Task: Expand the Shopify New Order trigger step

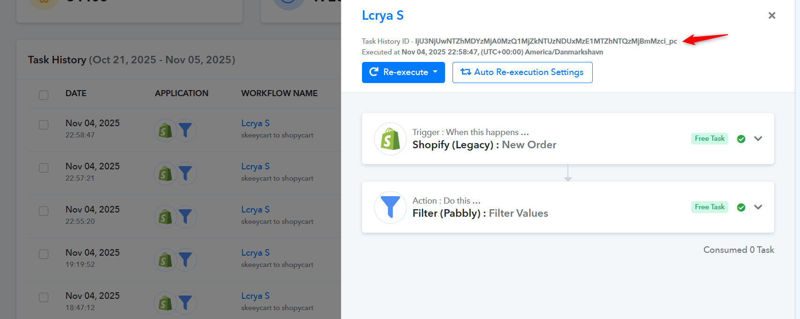Action: (758, 139)
